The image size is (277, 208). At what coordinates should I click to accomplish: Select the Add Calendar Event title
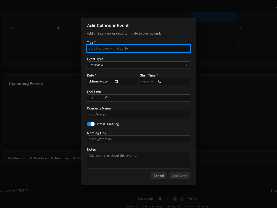[108, 26]
